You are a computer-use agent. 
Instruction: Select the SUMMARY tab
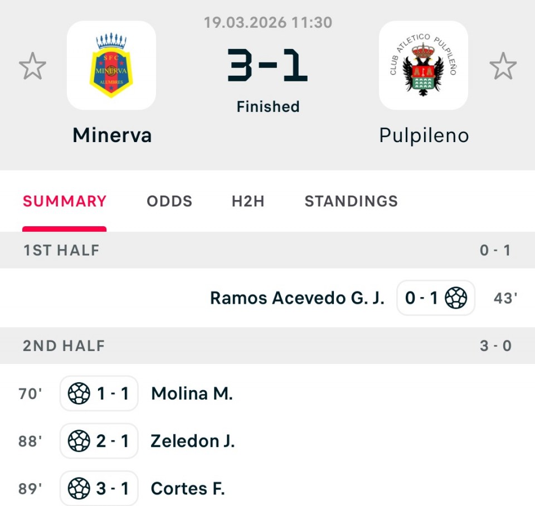pos(65,201)
